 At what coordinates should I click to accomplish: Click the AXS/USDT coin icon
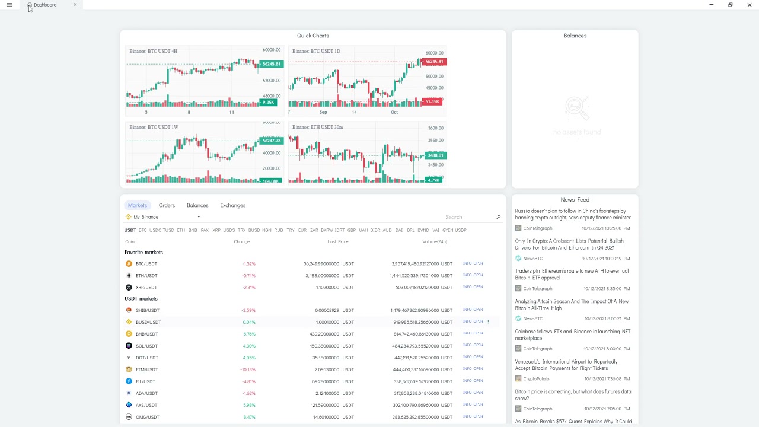[x=129, y=405]
